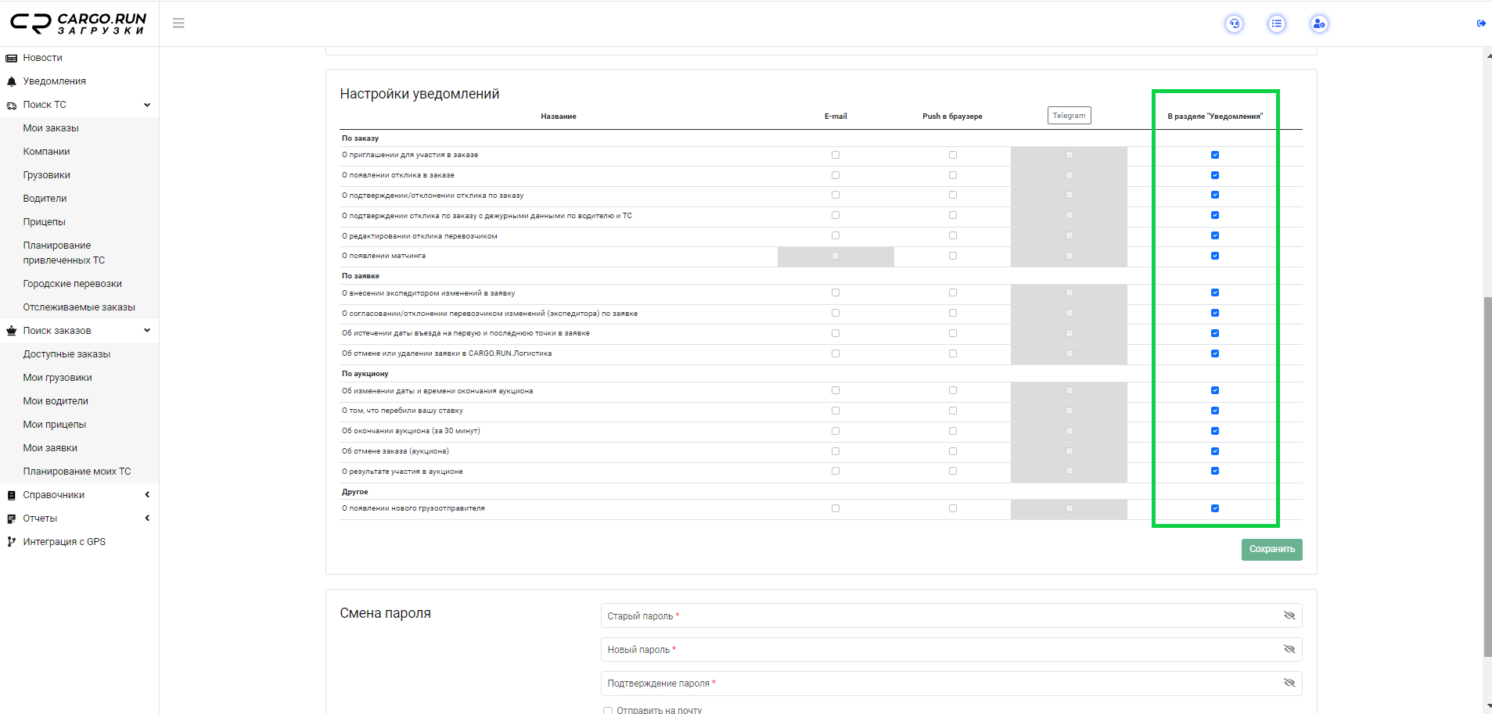Open Планирование привлеченных ТС
Screen dimensions: 1492x714
click(x=64, y=253)
